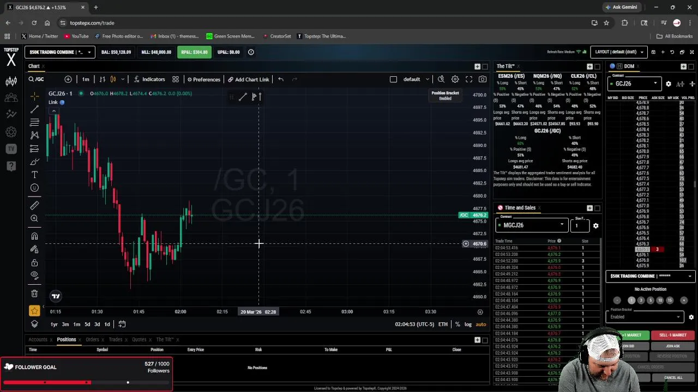
Task: Choose the candlestick chart style
Action: click(113, 79)
